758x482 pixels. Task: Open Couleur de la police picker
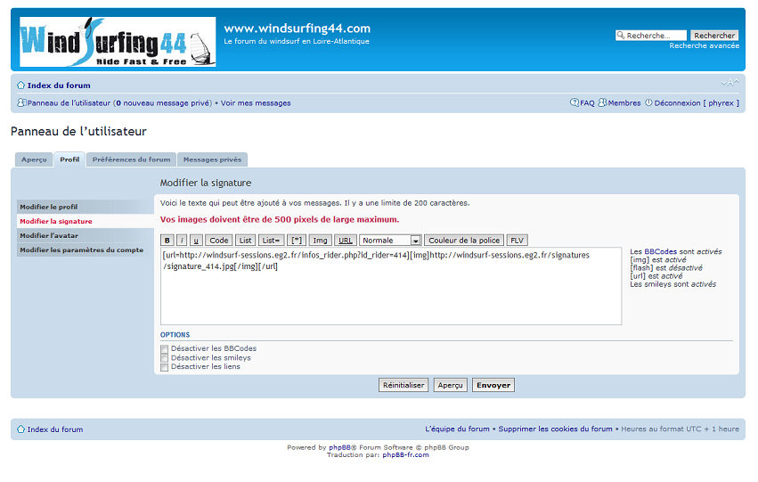463,241
